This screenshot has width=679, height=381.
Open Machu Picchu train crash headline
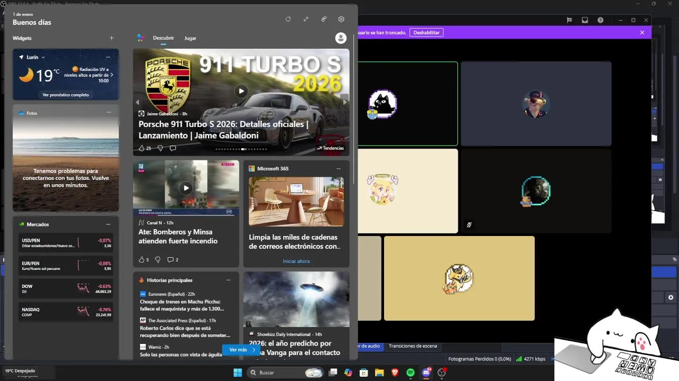click(x=182, y=305)
